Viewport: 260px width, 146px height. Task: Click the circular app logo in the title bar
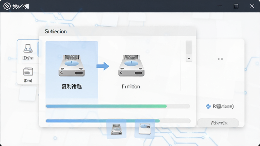pyautogui.click(x=7, y=6)
